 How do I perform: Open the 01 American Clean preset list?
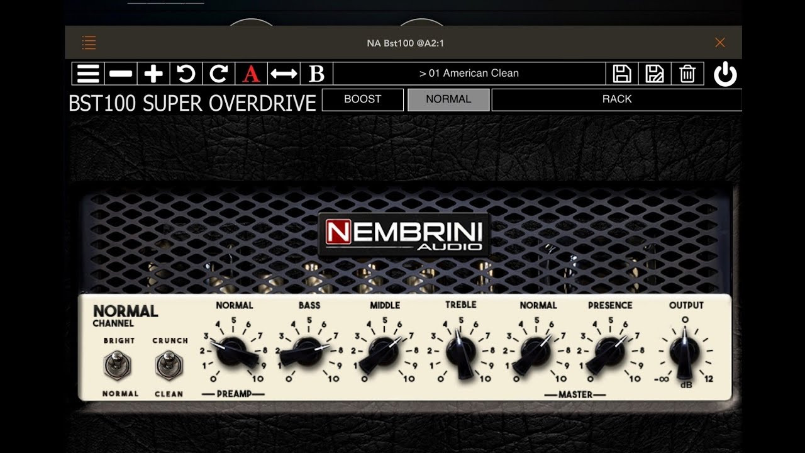(469, 74)
